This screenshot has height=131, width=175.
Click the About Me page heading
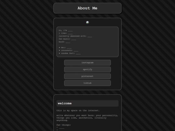tap(87, 8)
